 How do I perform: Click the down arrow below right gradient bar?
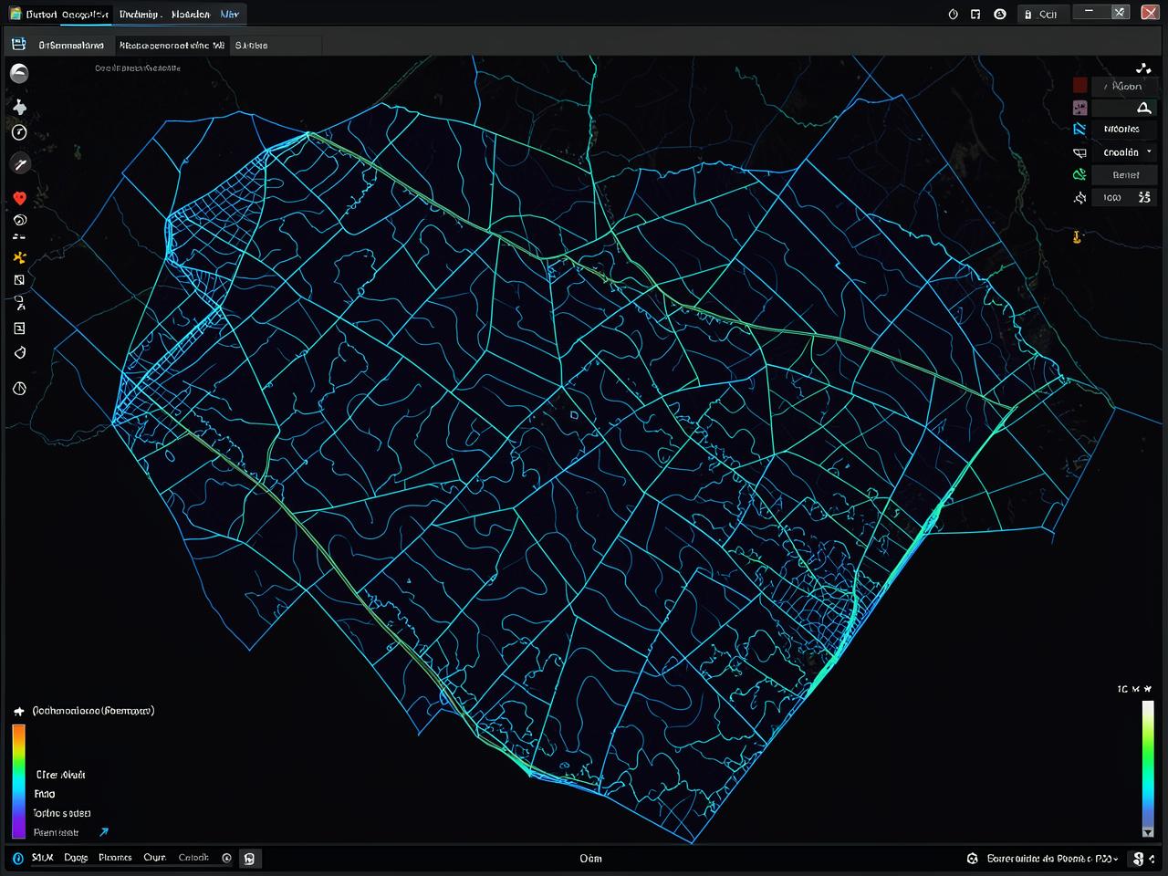point(1148,832)
